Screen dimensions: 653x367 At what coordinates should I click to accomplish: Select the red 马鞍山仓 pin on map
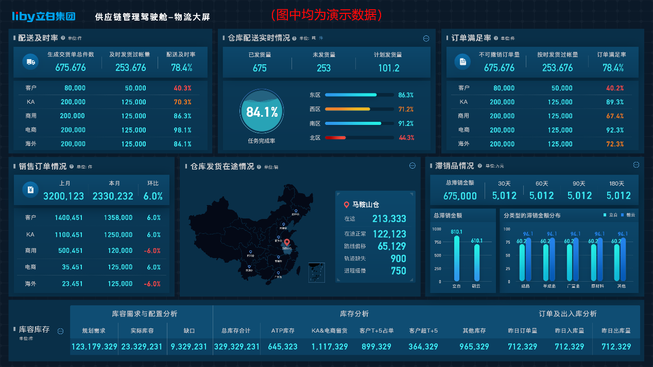click(x=287, y=242)
